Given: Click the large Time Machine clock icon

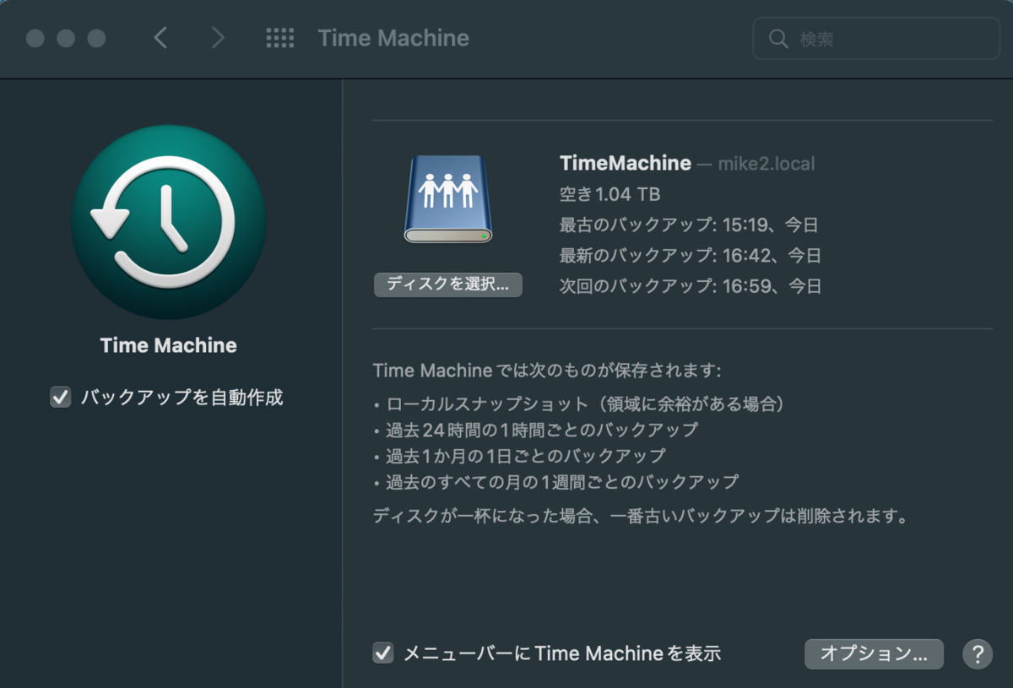Looking at the screenshot, I should pyautogui.click(x=169, y=222).
